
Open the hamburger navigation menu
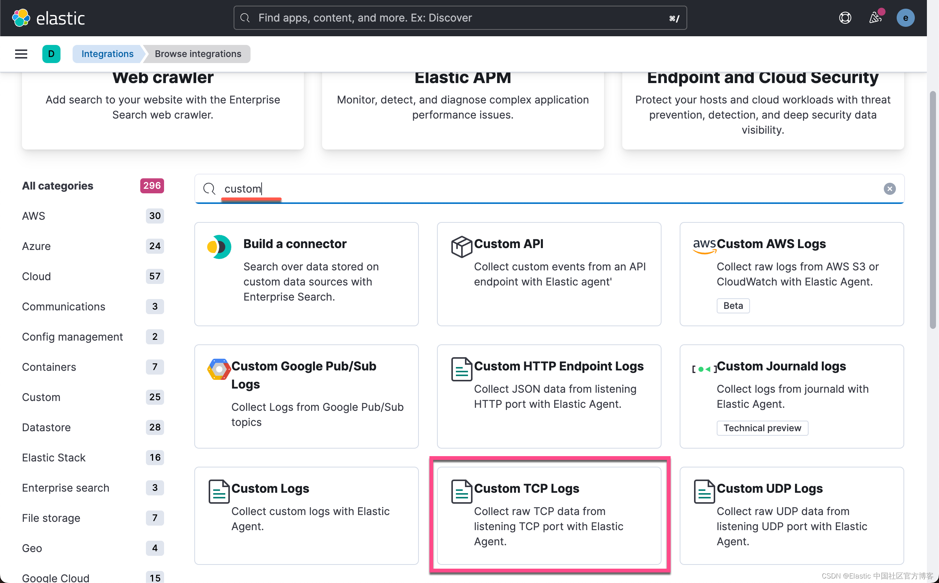(21, 54)
